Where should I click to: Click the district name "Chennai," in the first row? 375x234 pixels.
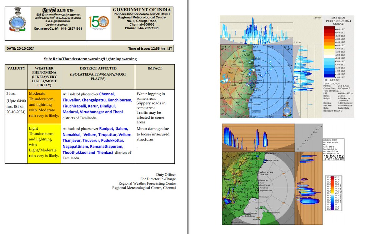[107, 94]
